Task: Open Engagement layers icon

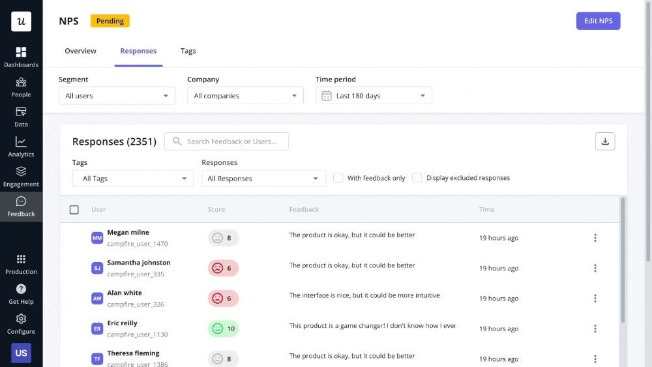Action: (x=21, y=176)
